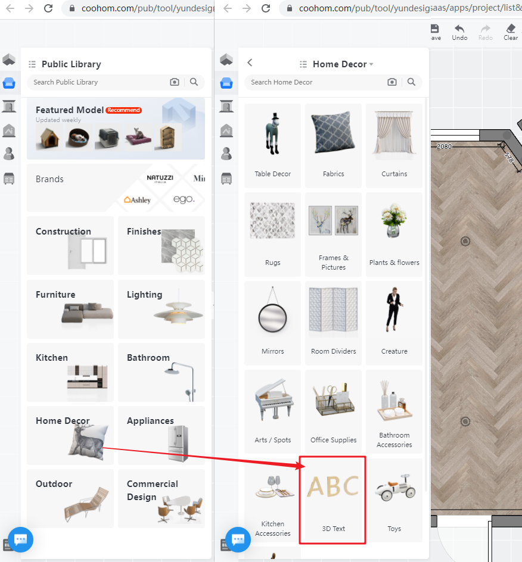Image resolution: width=522 pixels, height=562 pixels.
Task: Open the Appliances category
Action: (161, 435)
